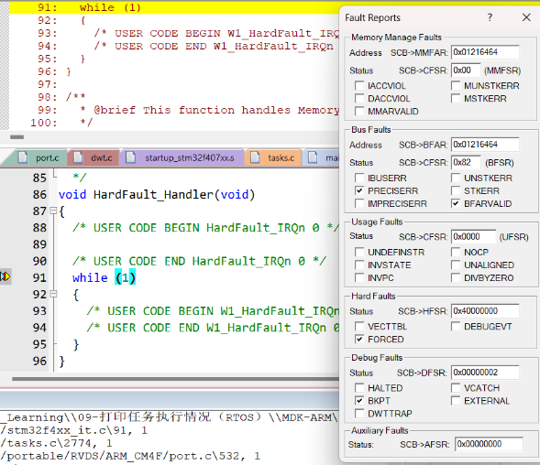Toggle the VCATCH checkbox
The width and height of the screenshot is (540, 465).
[x=456, y=388]
